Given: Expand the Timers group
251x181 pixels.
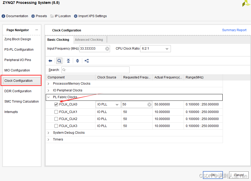Looking at the screenshot, I should 48,139.
